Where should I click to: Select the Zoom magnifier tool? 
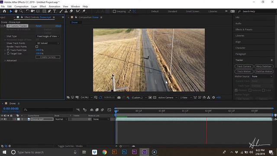21,11
